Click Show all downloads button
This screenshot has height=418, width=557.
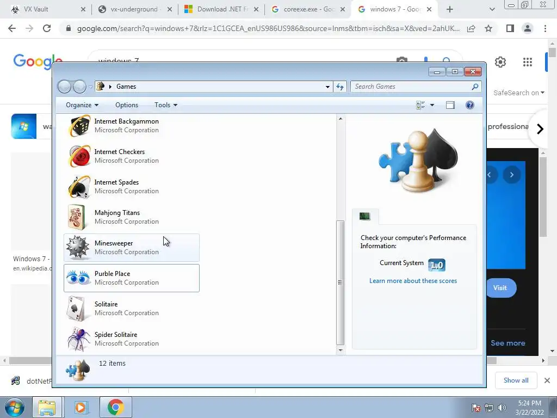[516, 380]
